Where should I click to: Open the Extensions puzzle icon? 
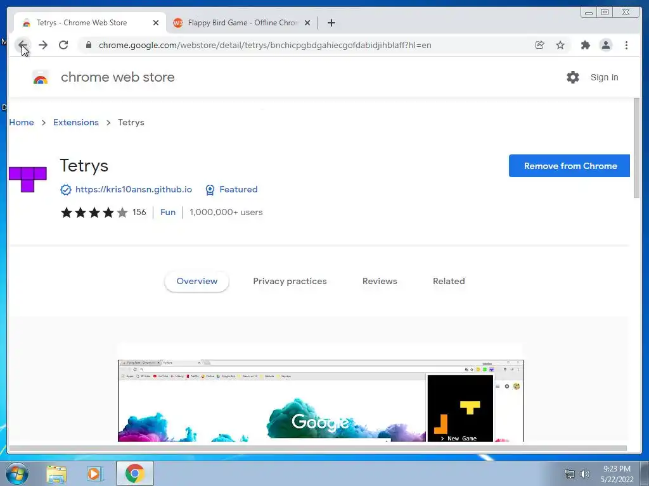[585, 45]
